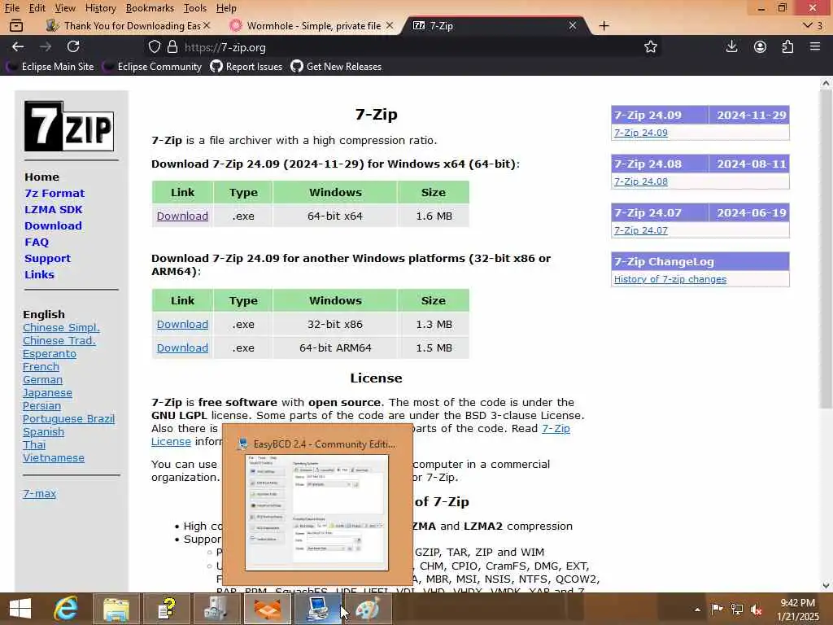Open the Get New Releases bookmark
The width and height of the screenshot is (833, 625).
click(336, 67)
